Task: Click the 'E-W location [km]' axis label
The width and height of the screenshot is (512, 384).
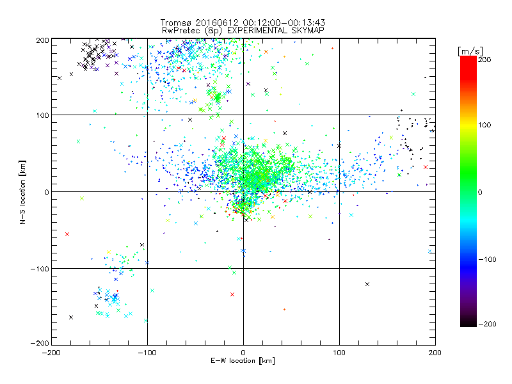Action: coord(243,361)
